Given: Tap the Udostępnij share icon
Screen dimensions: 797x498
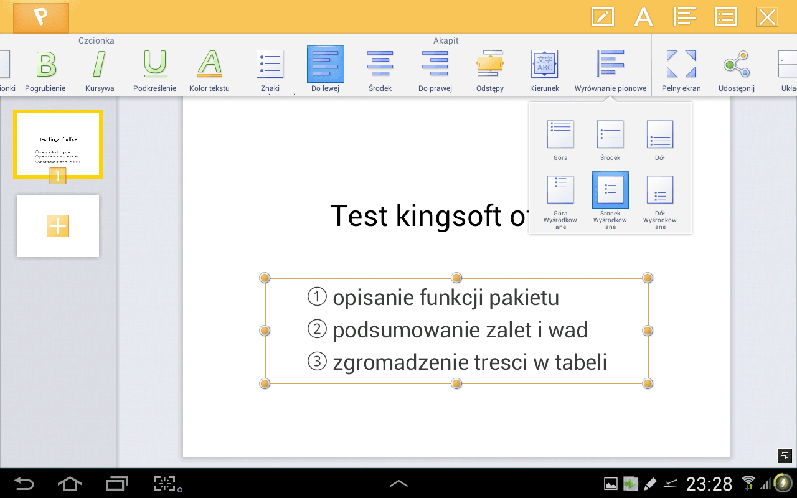Looking at the screenshot, I should click(737, 71).
